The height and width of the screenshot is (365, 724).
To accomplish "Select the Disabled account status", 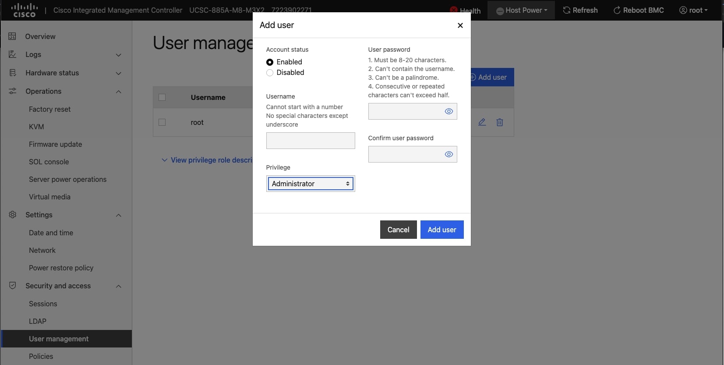I will (270, 73).
